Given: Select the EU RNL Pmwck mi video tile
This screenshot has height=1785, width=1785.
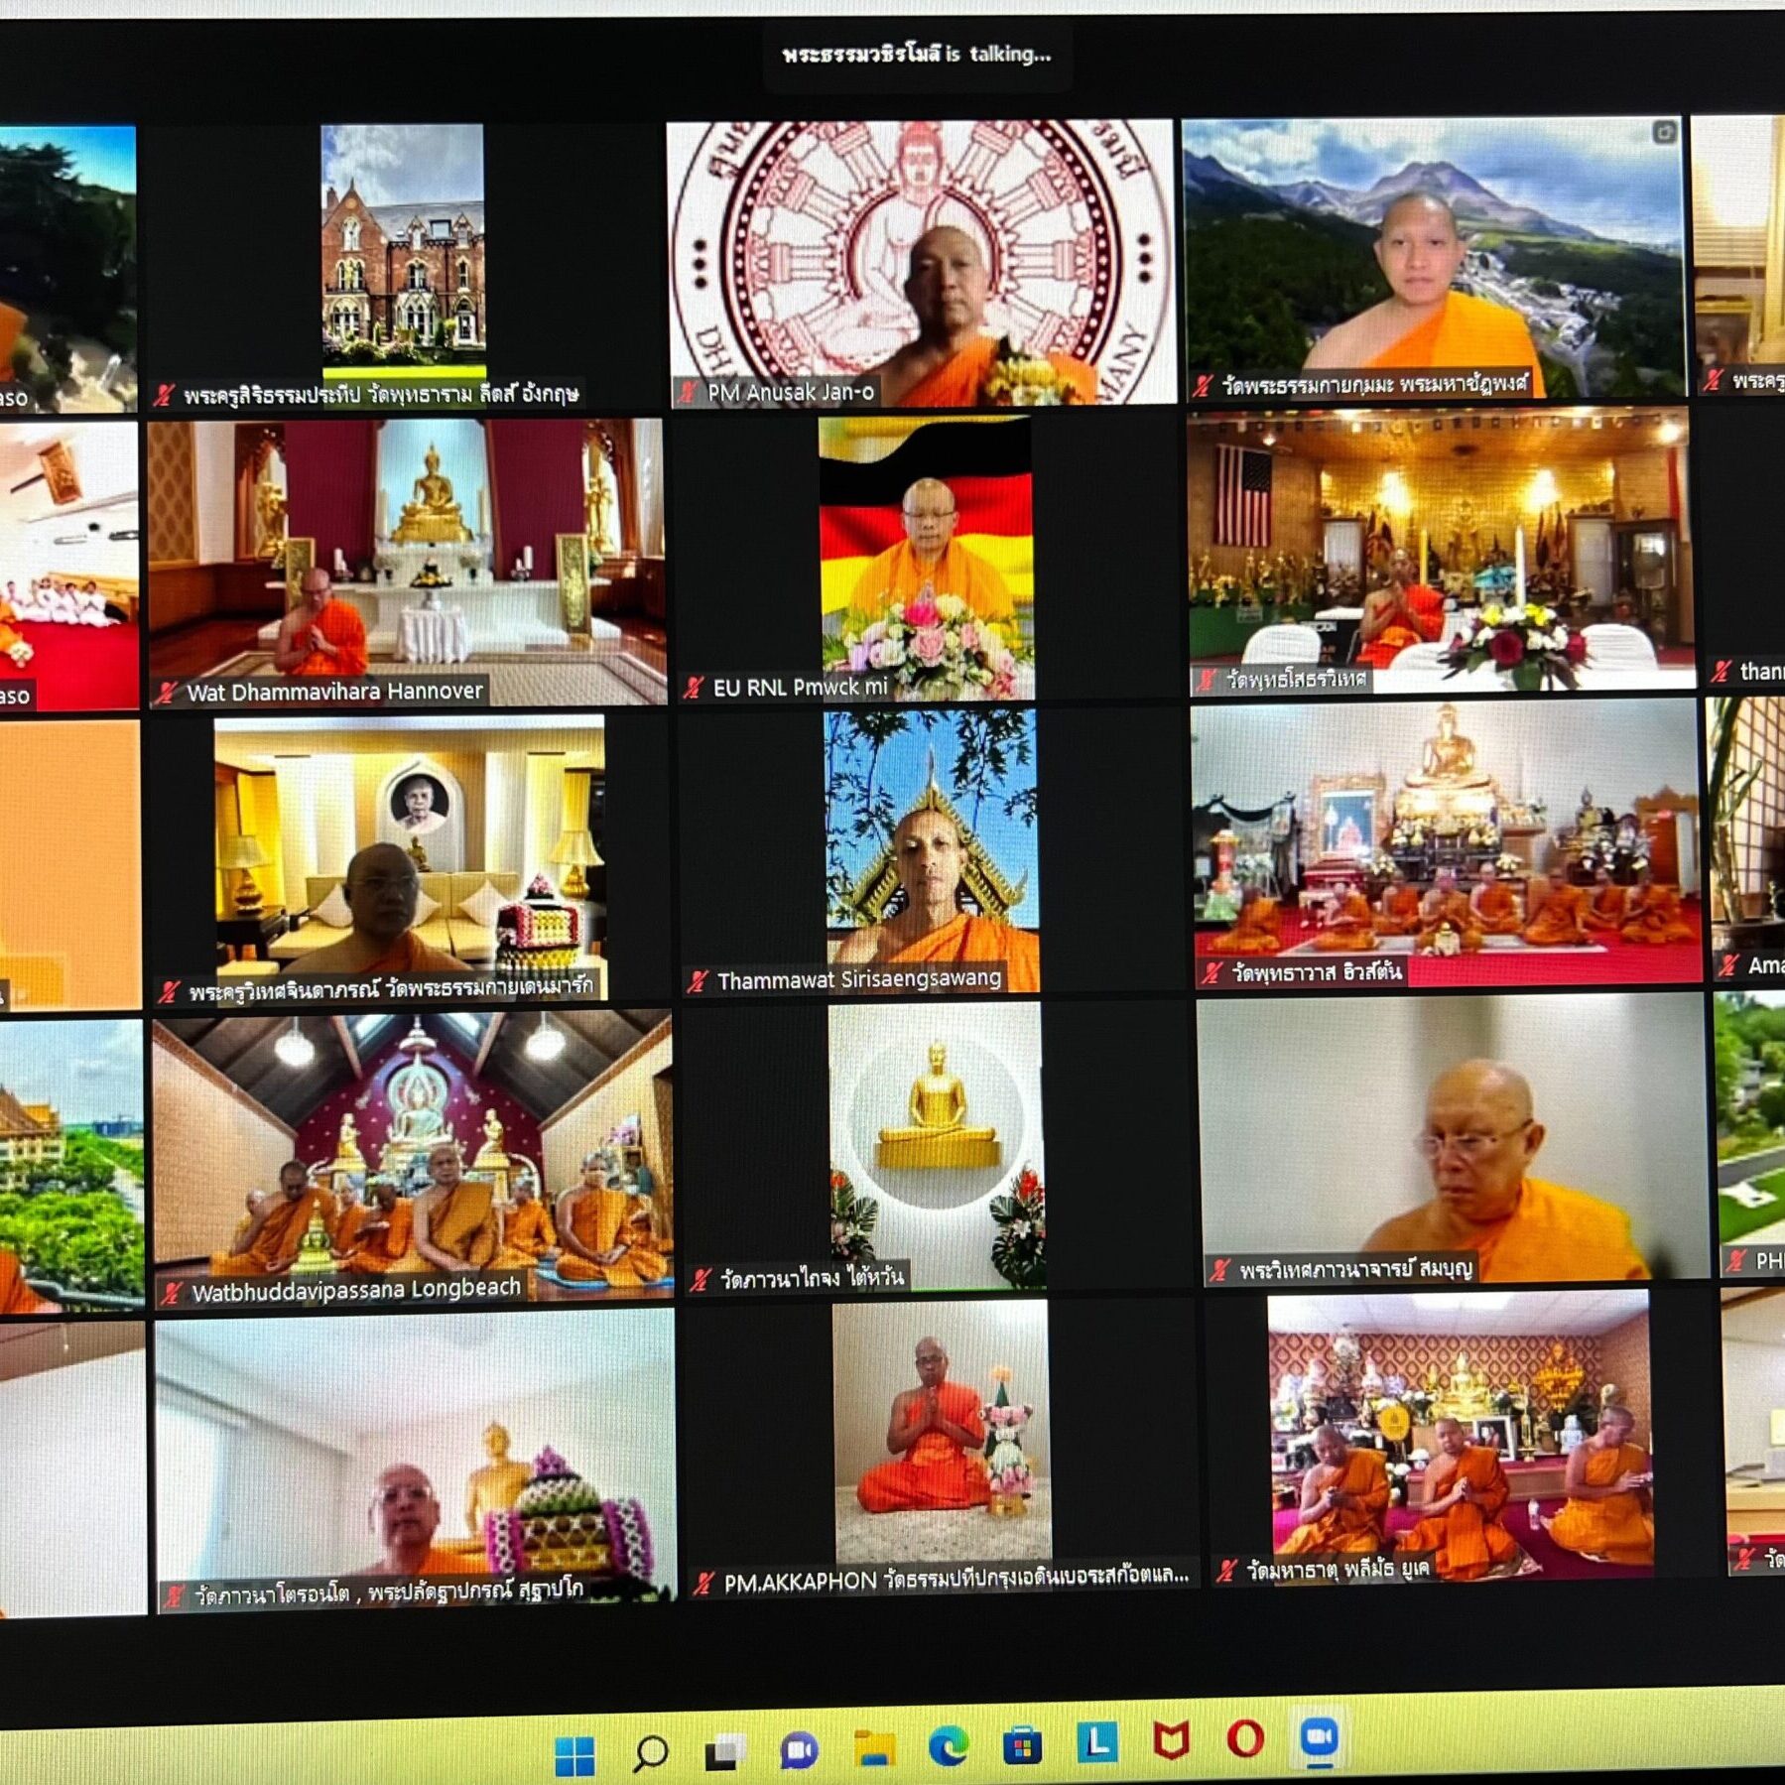Looking at the screenshot, I should point(925,556).
